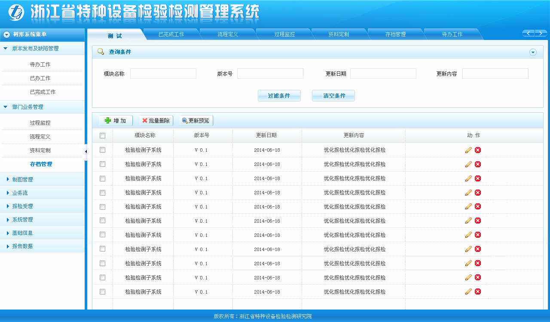Expand the 基础信息 menu group

point(42,233)
